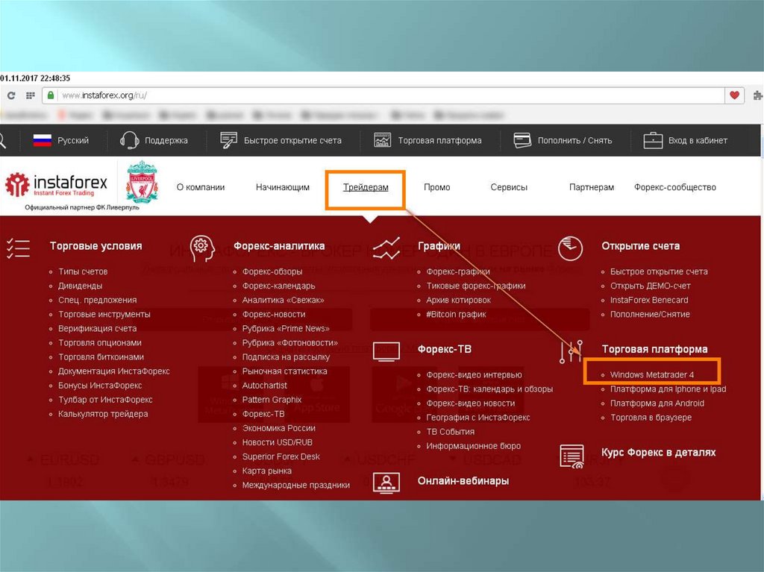Click the webinar presenter icon beside Онлайн-вебинары
764x572 pixels.
[x=386, y=483]
